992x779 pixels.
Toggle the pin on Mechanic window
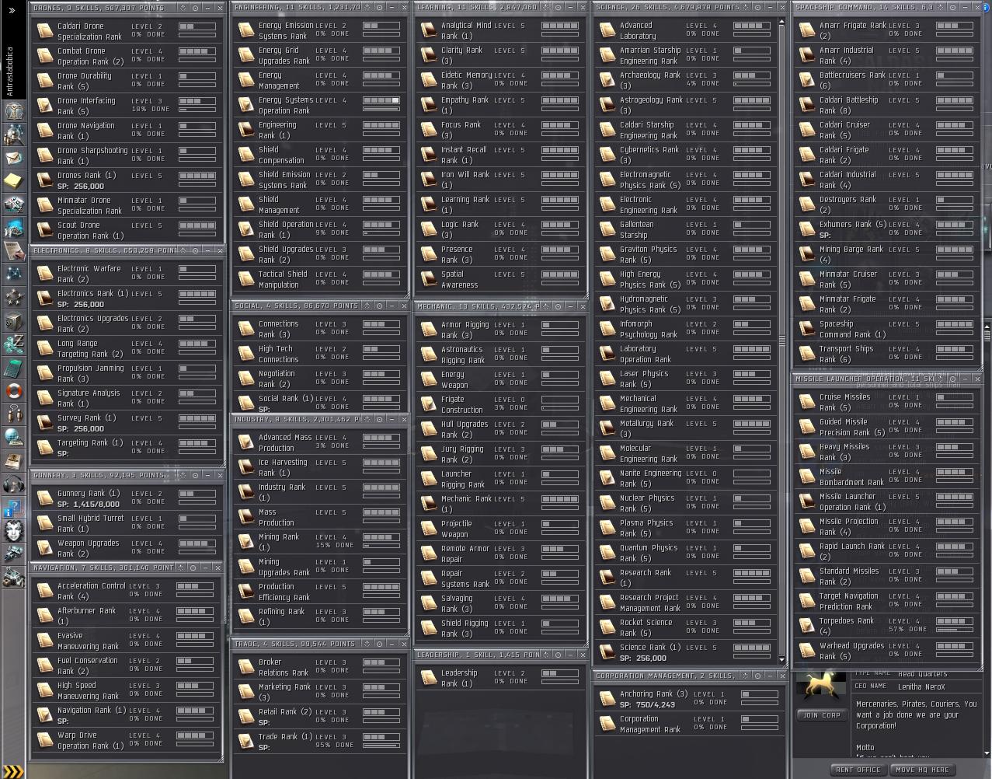pos(558,306)
